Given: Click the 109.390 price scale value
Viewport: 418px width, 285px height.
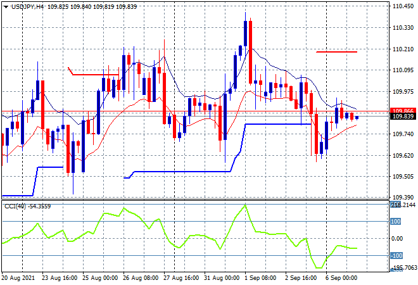Looking at the screenshot, I should point(403,198).
